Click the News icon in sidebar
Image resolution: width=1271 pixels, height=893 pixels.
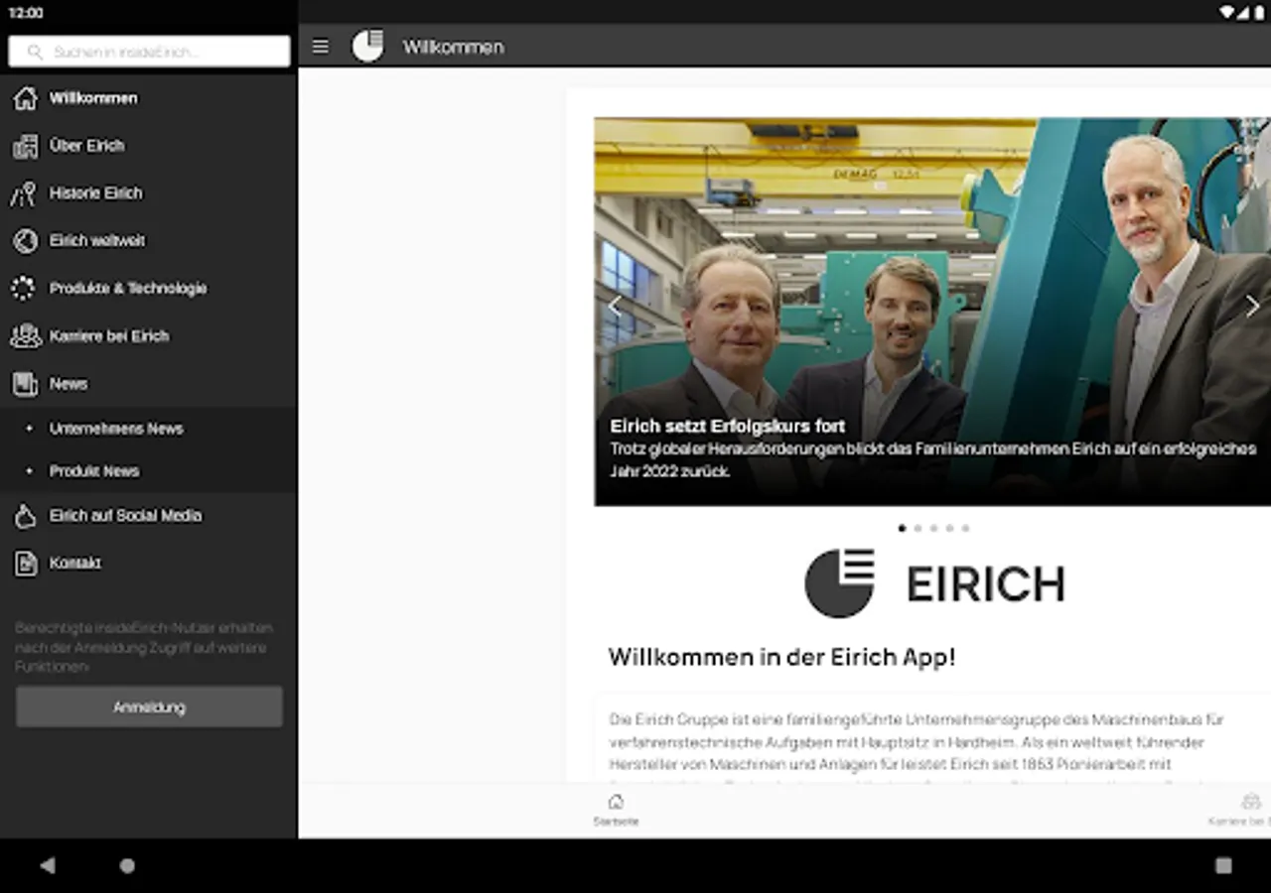click(25, 384)
